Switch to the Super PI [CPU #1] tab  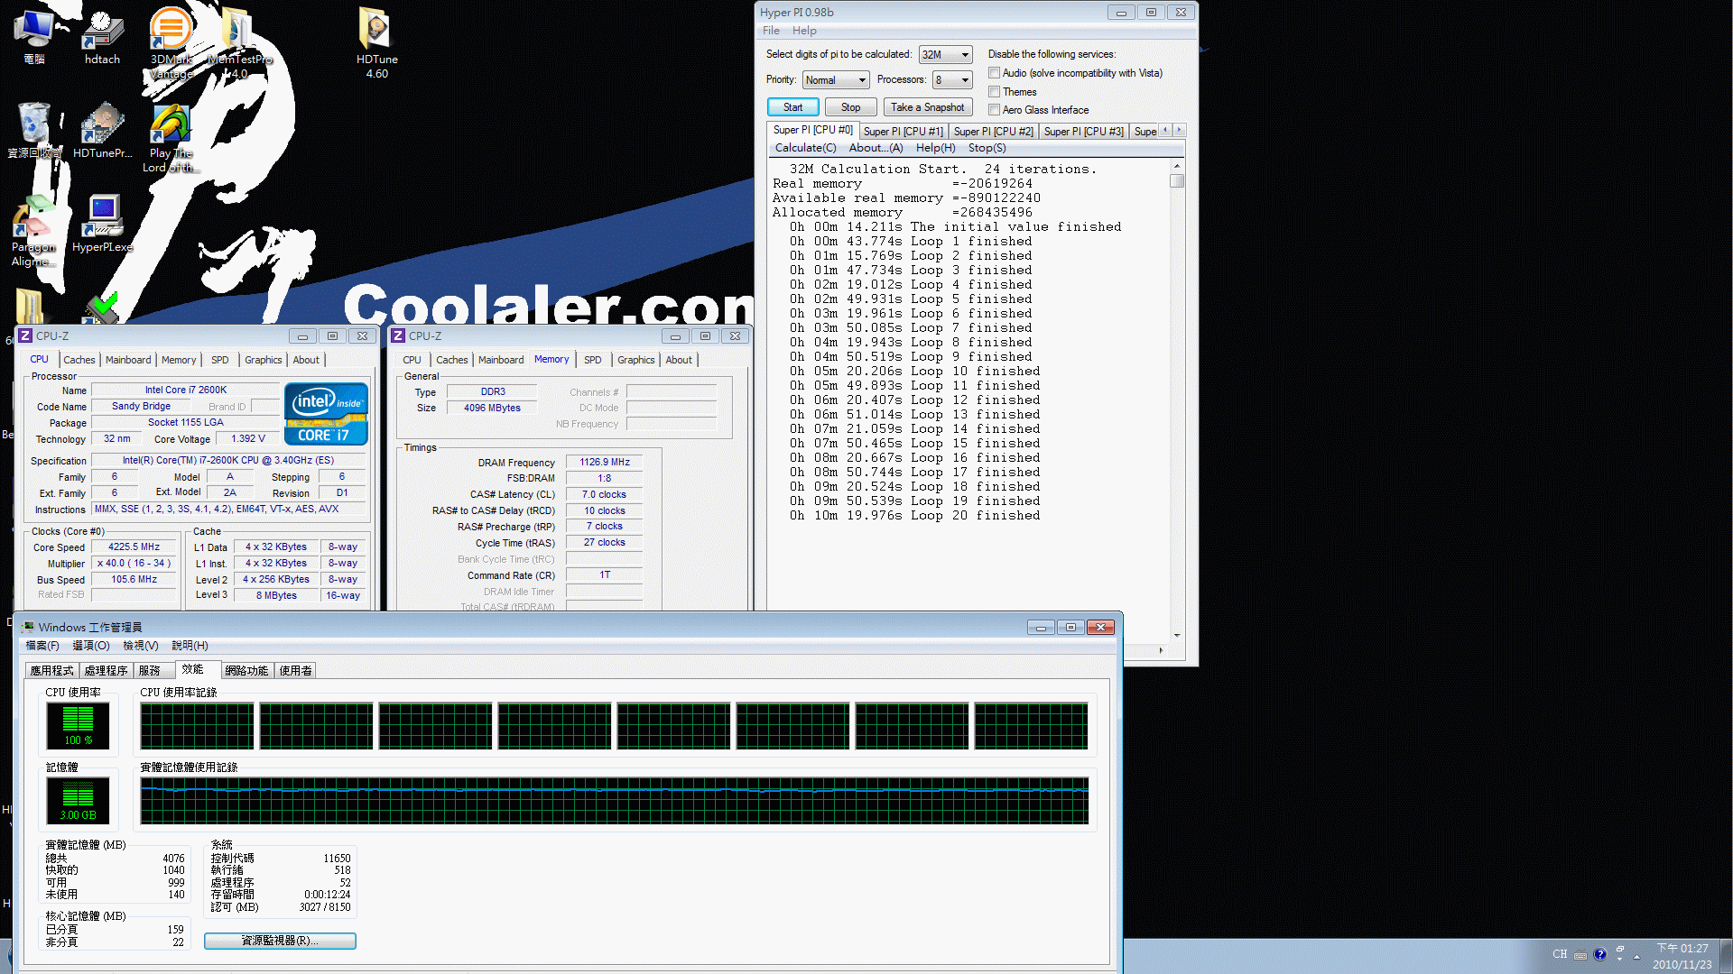(903, 131)
